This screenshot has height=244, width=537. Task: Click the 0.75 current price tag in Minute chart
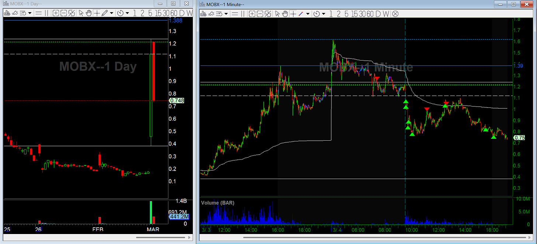click(519, 137)
